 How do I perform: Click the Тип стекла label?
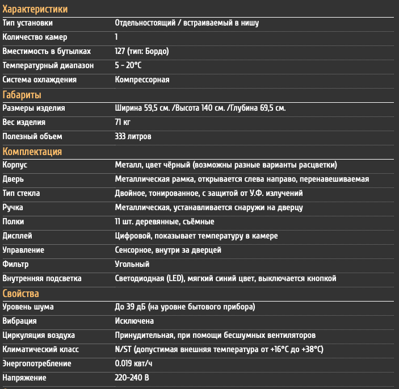coord(21,193)
